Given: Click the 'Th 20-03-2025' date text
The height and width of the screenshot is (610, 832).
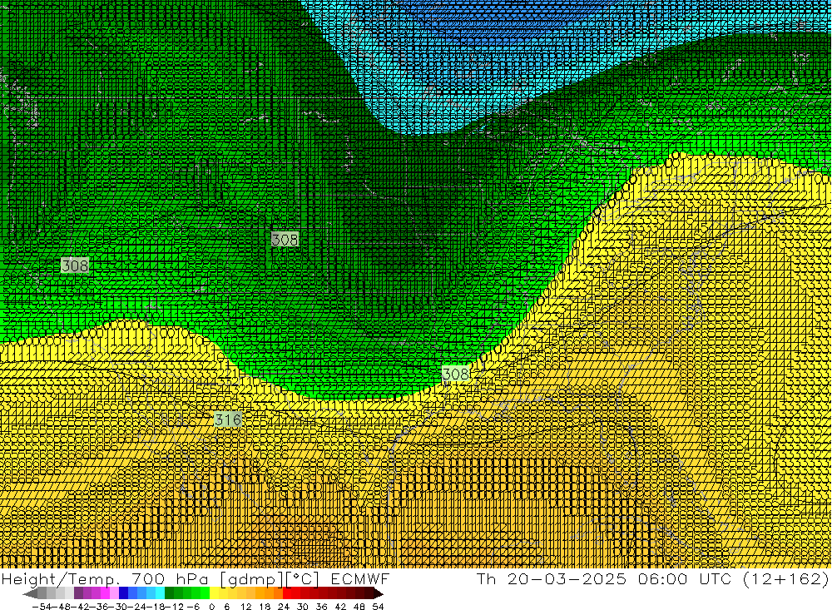Looking at the screenshot, I should pos(552,578).
